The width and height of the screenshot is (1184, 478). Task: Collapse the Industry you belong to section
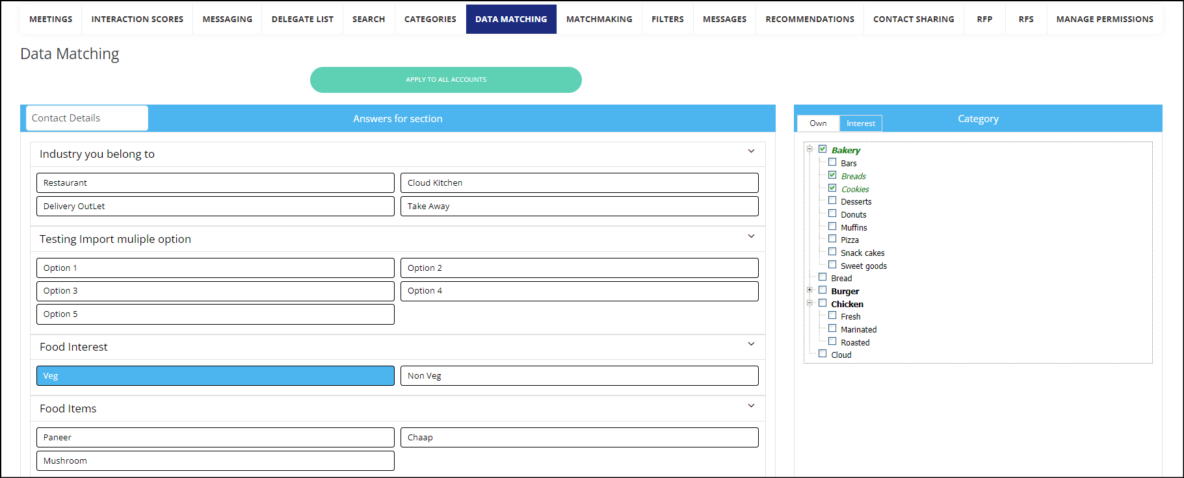[x=751, y=151]
